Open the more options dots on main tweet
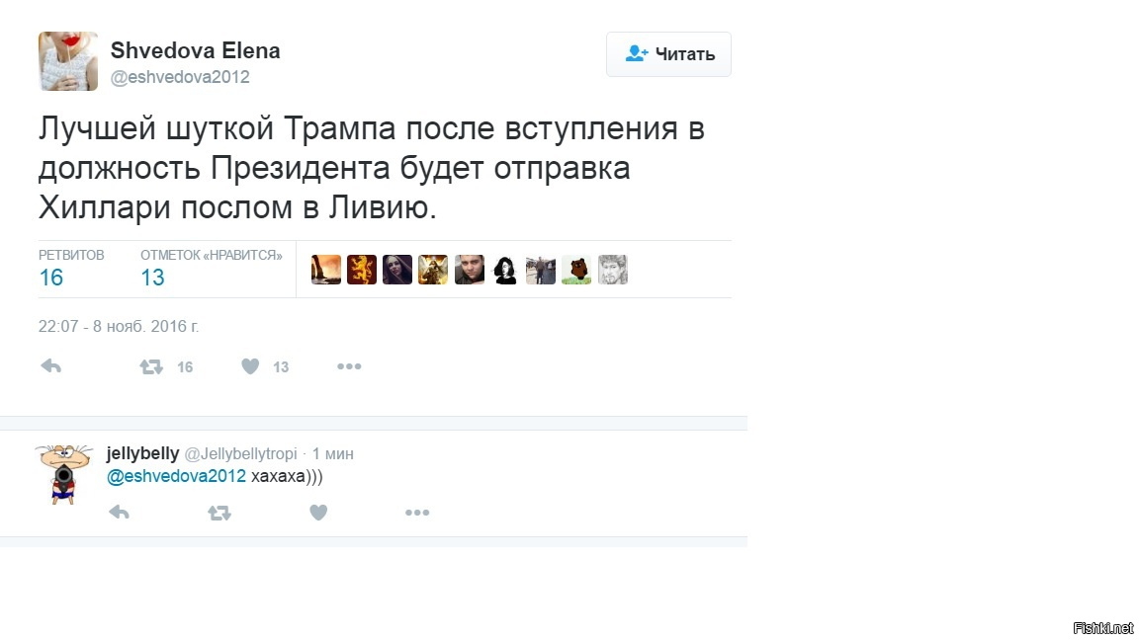This screenshot has width=1139, height=640. pyautogui.click(x=349, y=366)
